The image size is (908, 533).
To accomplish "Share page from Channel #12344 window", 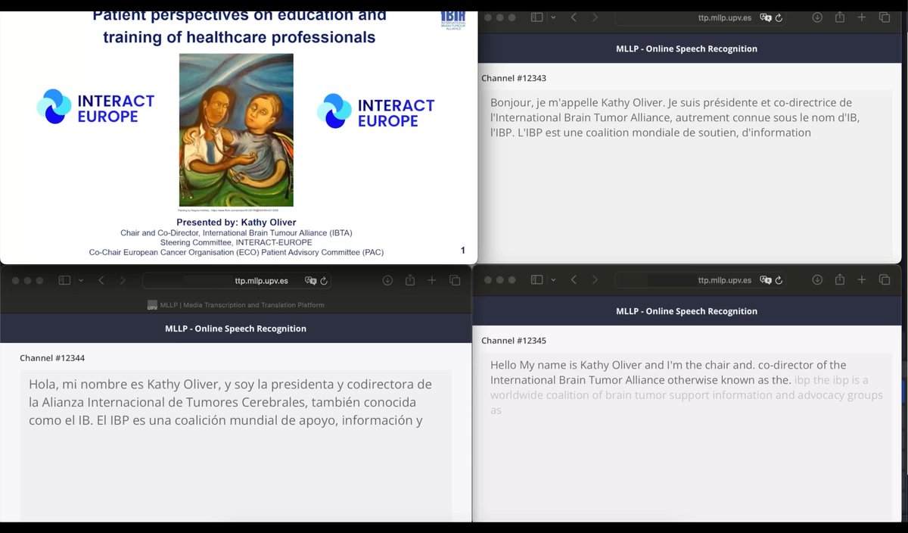I will pyautogui.click(x=409, y=280).
